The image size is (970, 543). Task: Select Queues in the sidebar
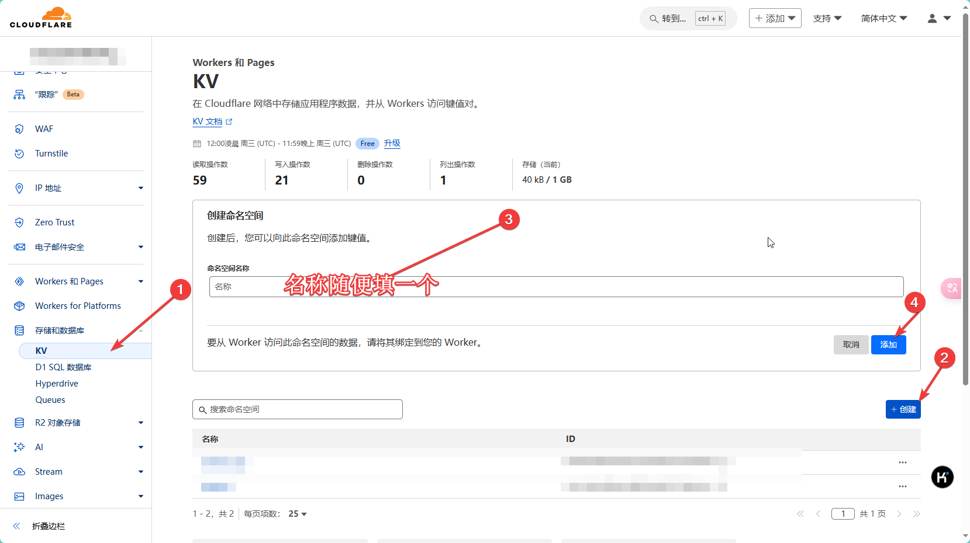[x=50, y=400]
